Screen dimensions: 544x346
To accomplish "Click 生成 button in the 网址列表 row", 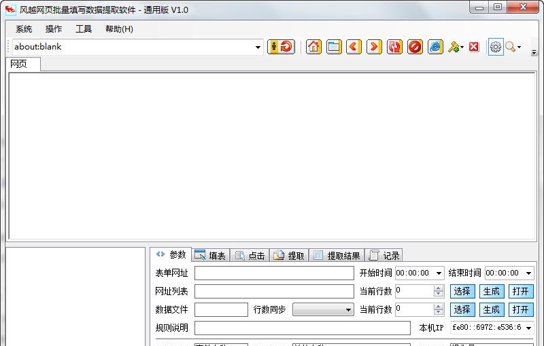I will point(492,291).
